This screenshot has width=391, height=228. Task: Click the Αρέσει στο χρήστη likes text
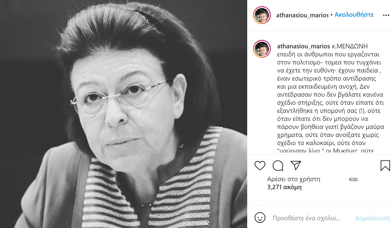pos(294,179)
